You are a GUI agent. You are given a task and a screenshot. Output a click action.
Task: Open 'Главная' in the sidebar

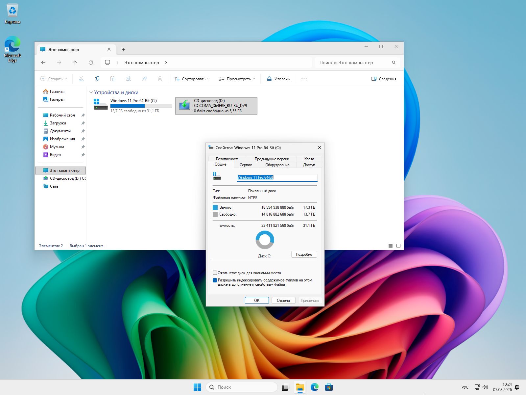tap(57, 92)
